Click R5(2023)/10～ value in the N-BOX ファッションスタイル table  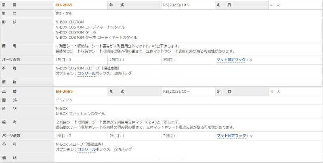tap(176, 92)
